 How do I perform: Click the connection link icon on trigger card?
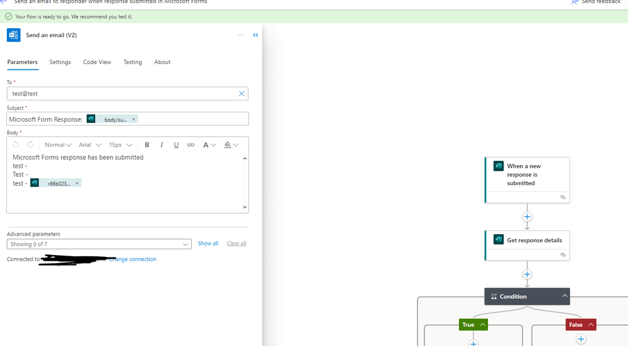[x=563, y=197]
